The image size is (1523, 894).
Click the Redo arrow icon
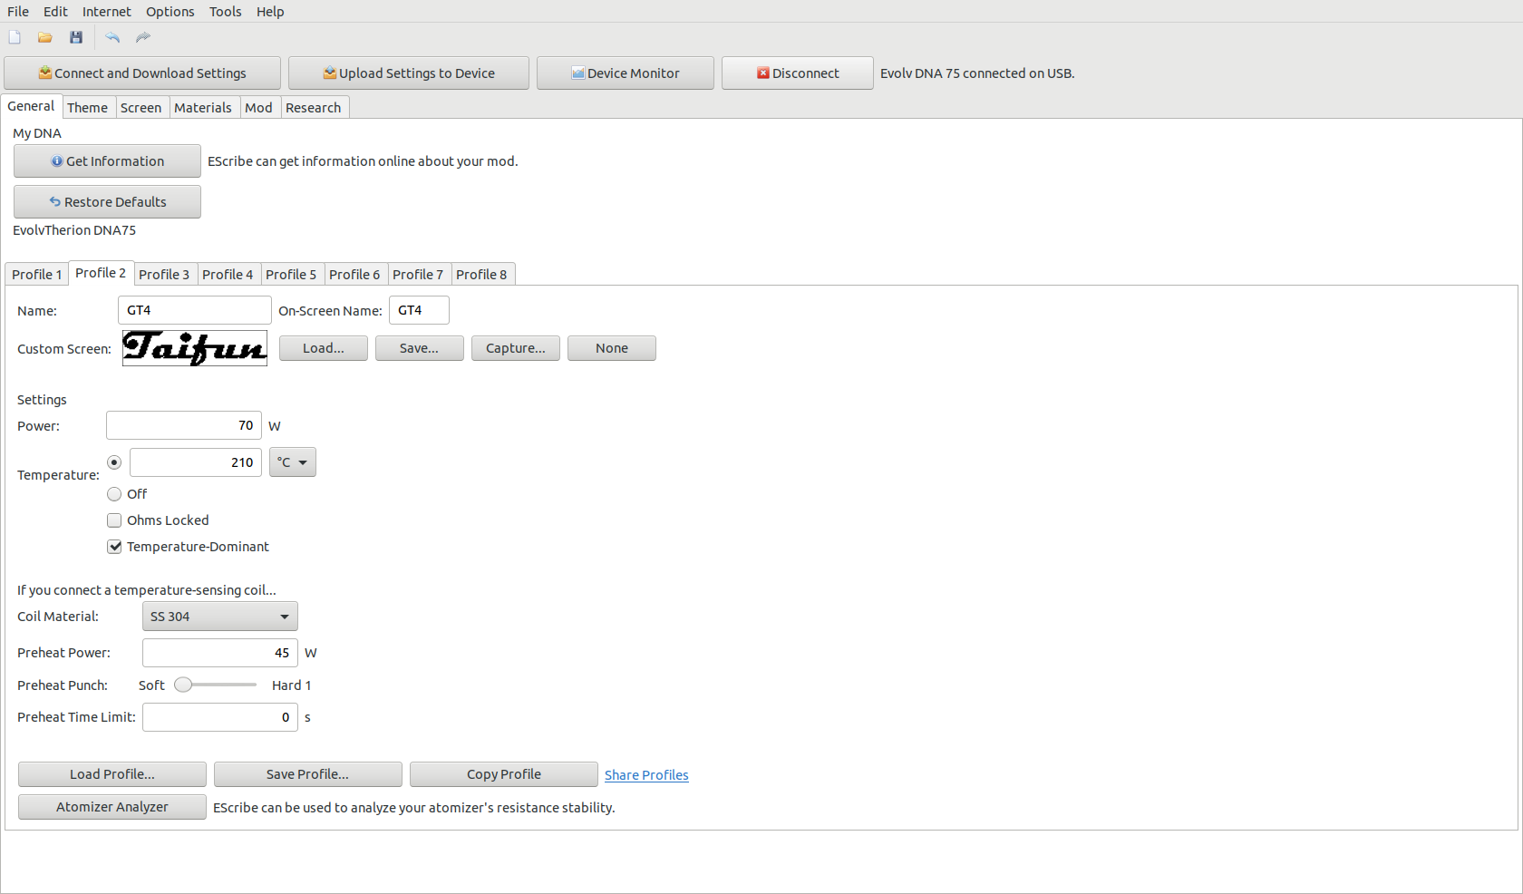(143, 37)
